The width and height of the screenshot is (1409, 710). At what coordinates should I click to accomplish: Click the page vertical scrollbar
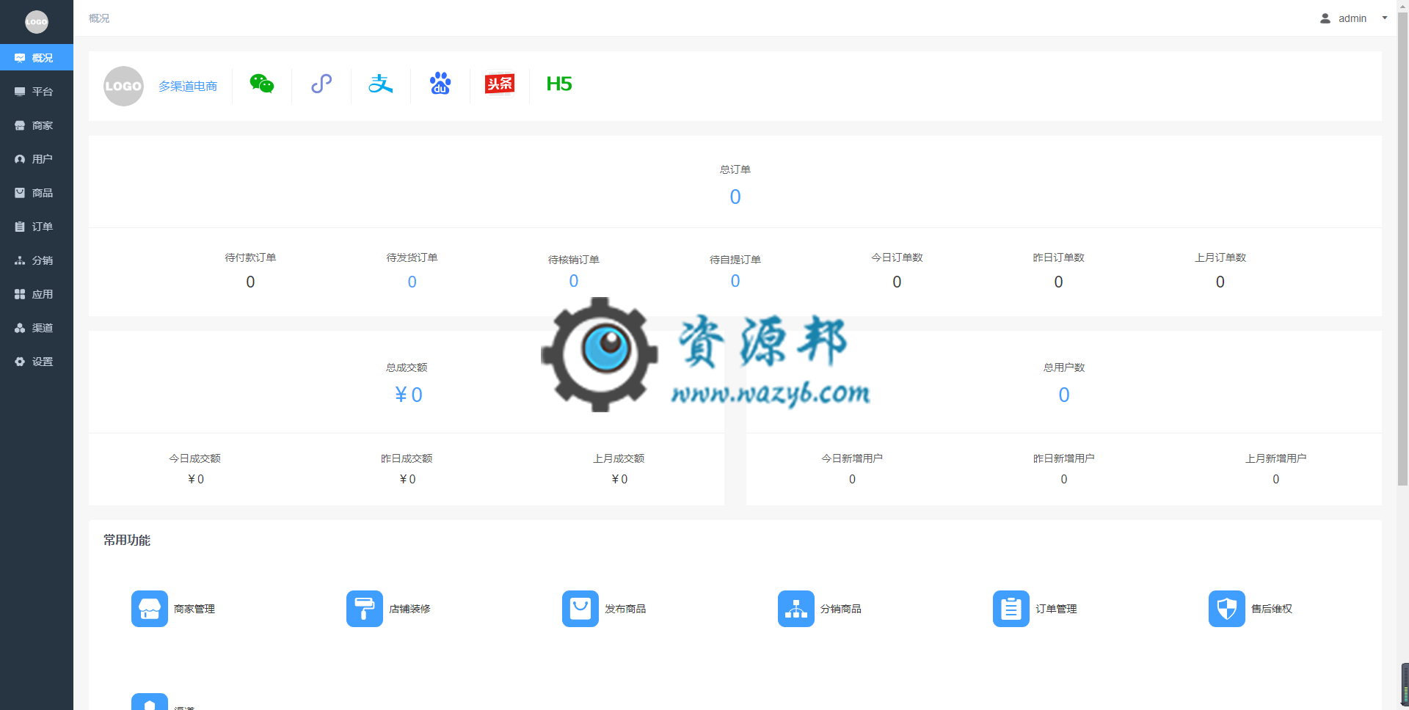(x=1402, y=249)
